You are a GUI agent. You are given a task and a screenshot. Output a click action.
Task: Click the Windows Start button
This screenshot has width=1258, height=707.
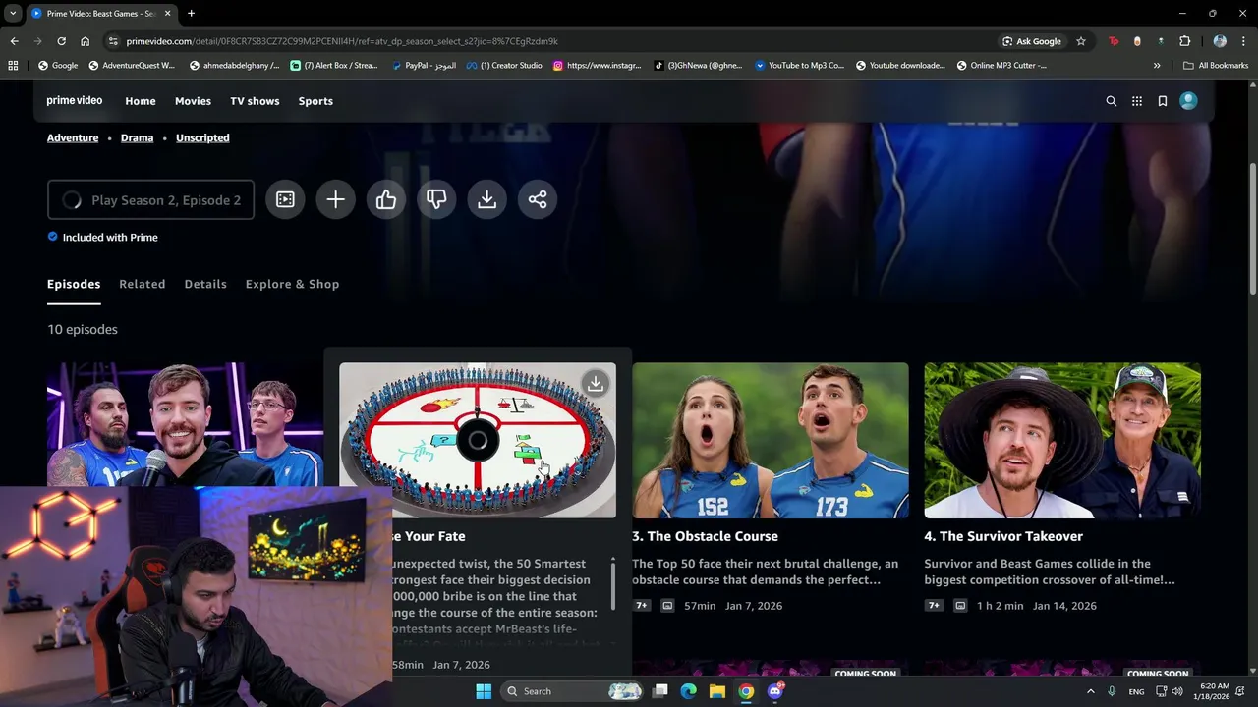[484, 691]
